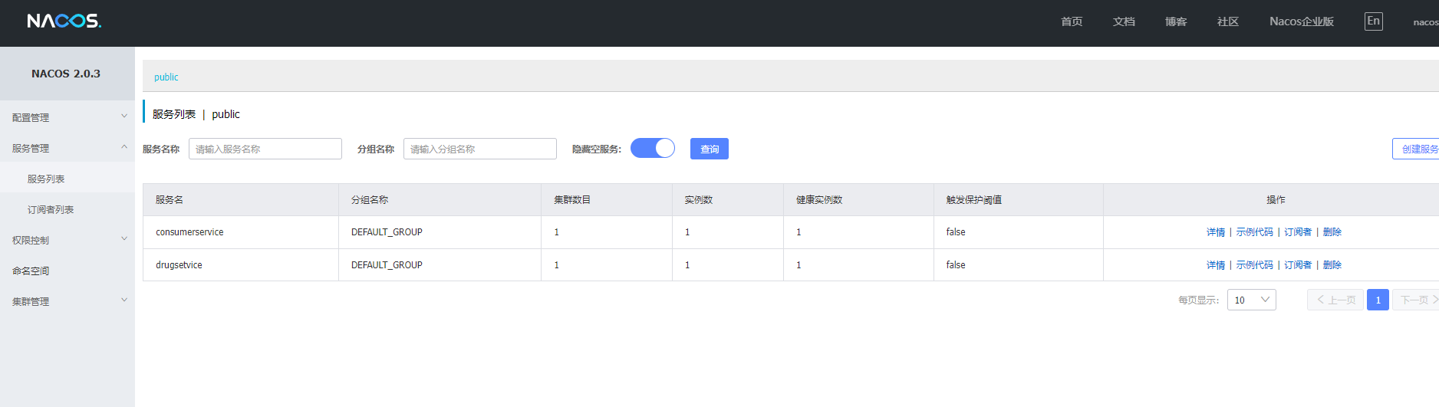Open the page size dropdown showing 10

tap(1251, 300)
